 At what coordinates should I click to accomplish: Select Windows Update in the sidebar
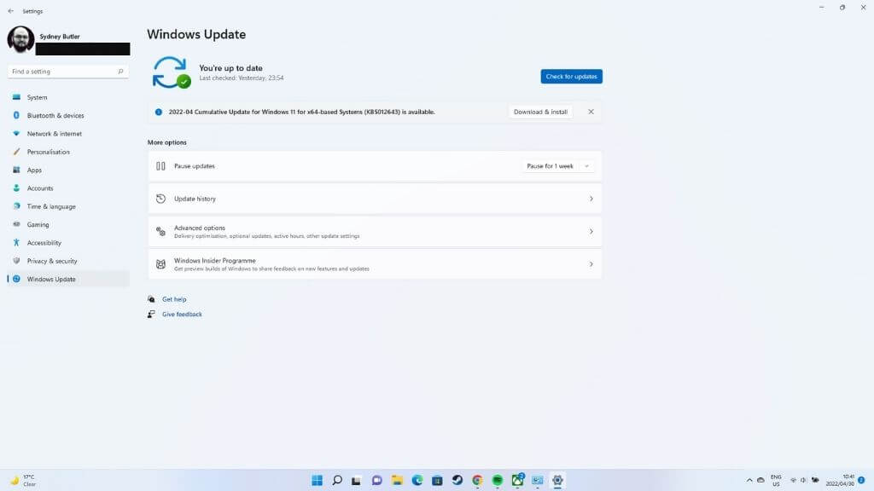pyautogui.click(x=68, y=280)
